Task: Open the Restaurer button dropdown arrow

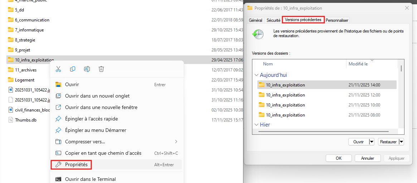Action: pyautogui.click(x=401, y=142)
